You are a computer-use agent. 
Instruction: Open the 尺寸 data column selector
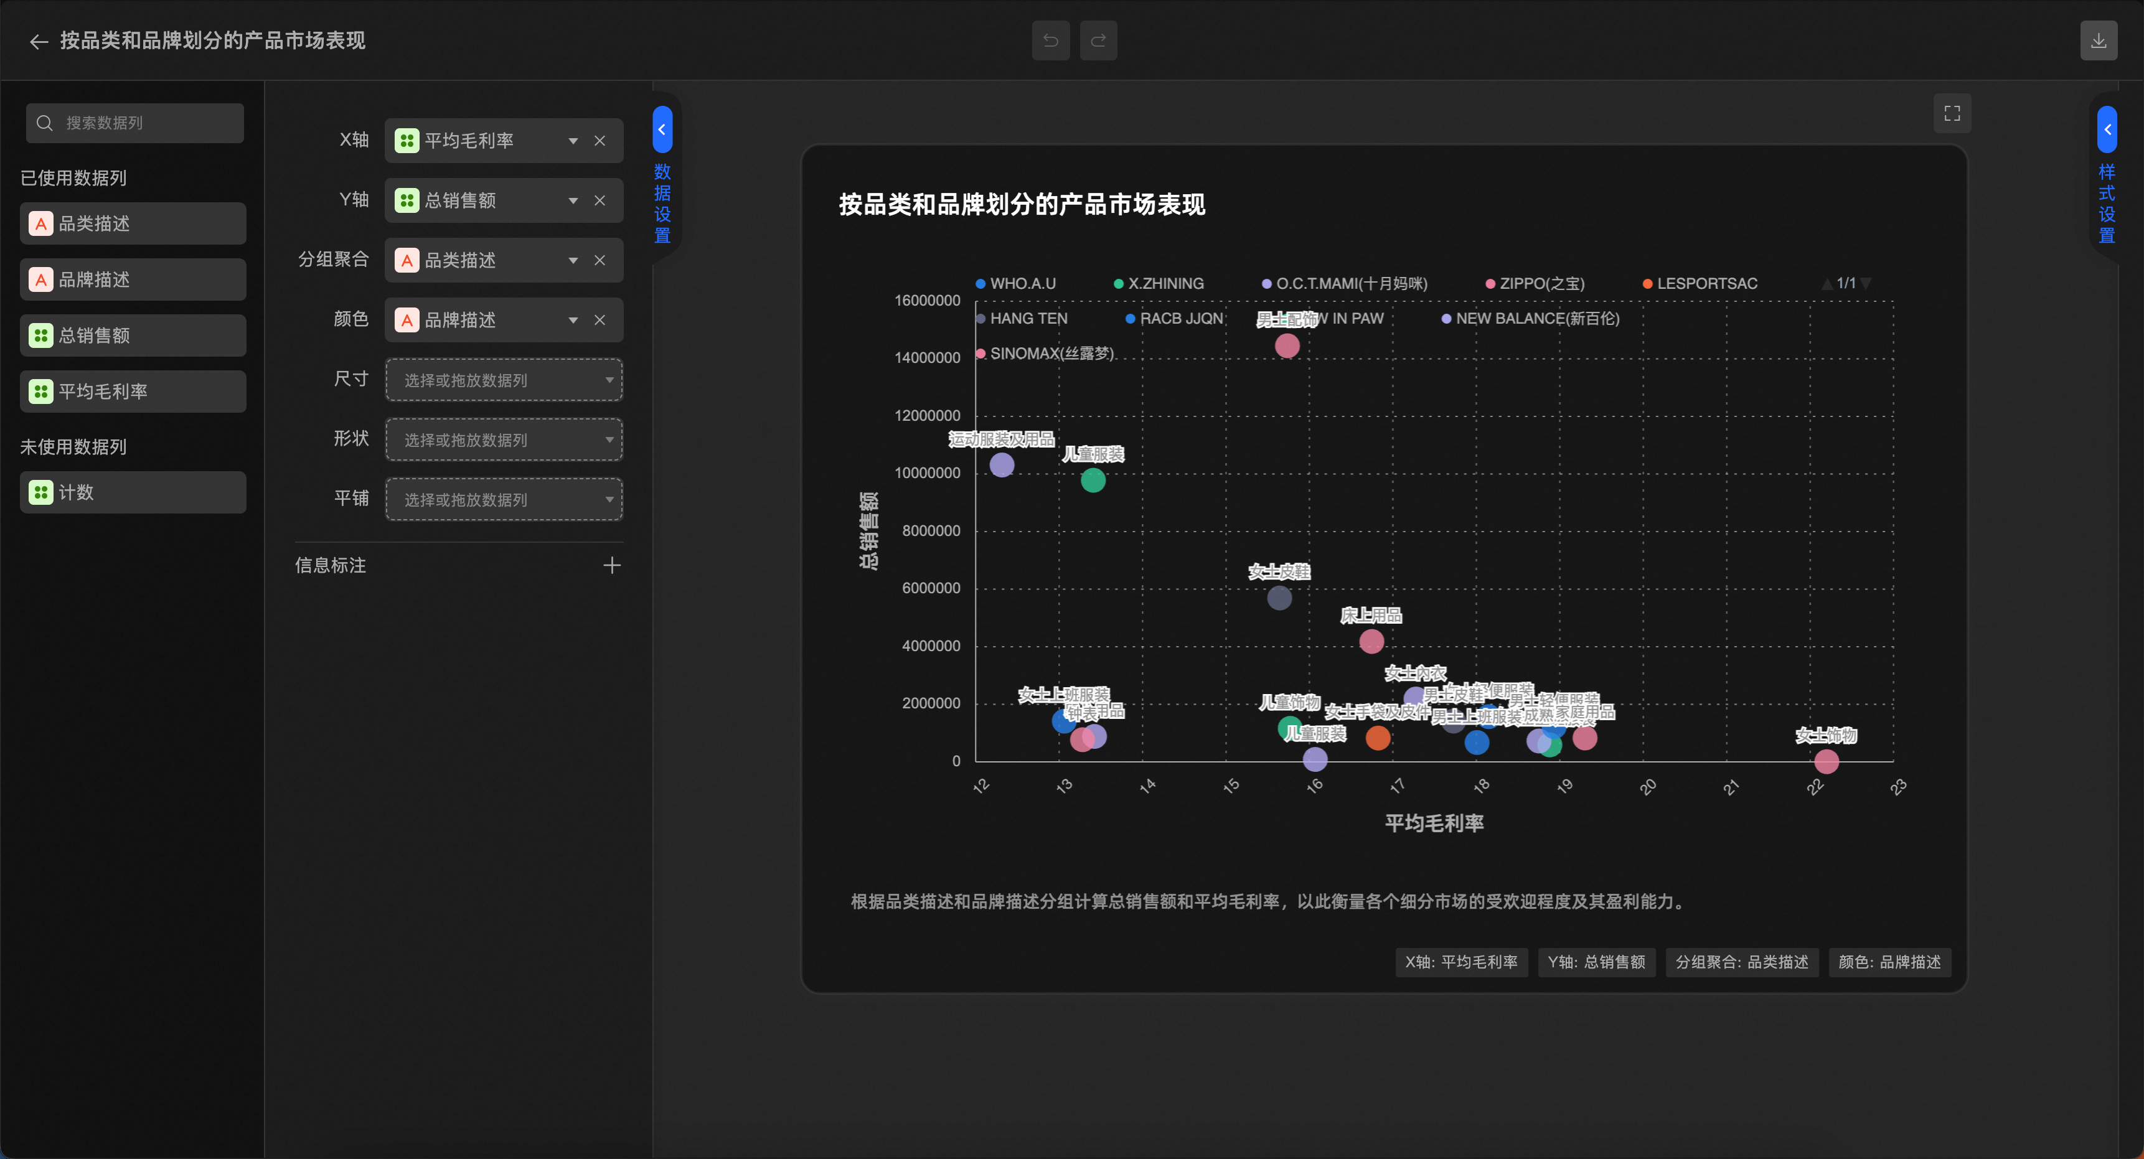[504, 380]
